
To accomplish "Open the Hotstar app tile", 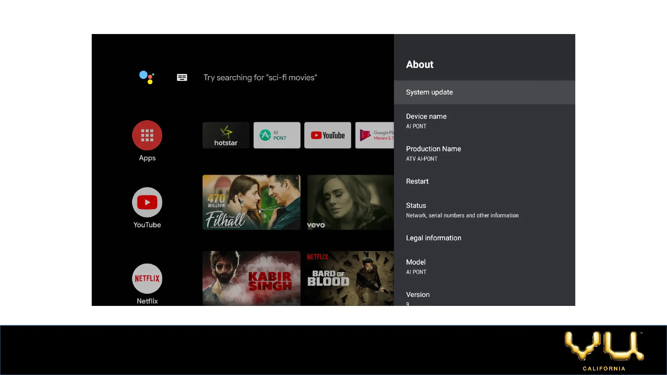I will [226, 135].
